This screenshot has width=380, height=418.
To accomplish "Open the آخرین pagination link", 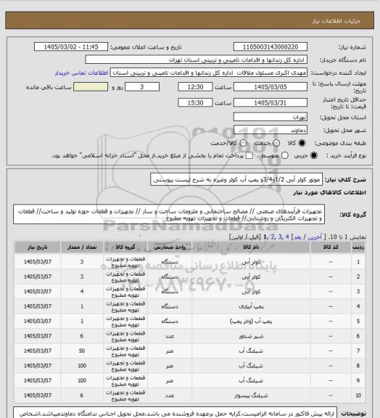I will click(x=315, y=237).
